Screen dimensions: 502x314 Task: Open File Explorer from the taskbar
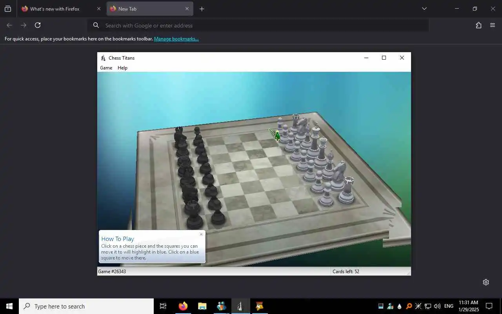click(x=202, y=306)
